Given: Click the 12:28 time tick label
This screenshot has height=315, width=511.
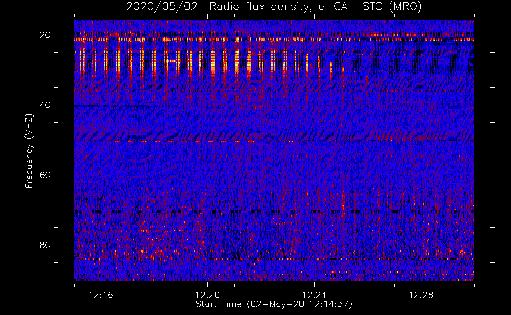Looking at the screenshot, I should [421, 295].
